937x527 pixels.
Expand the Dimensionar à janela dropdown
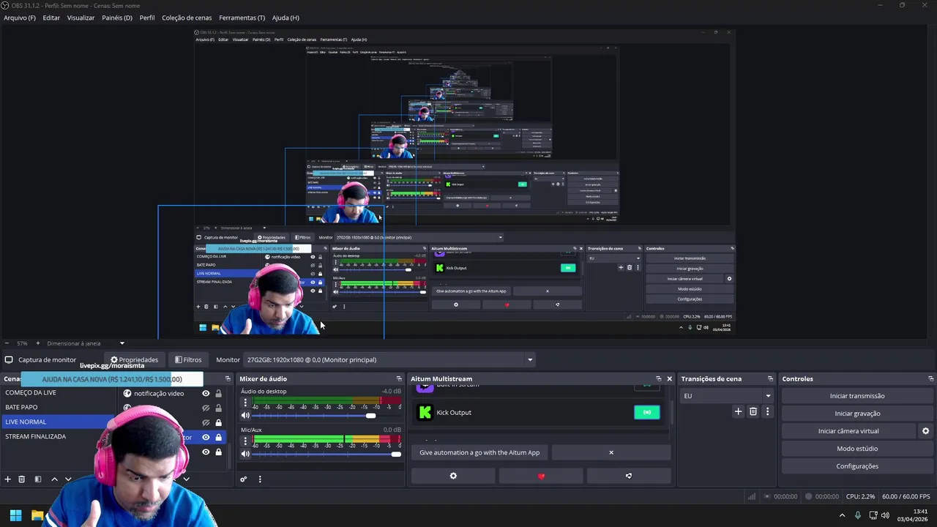click(122, 343)
